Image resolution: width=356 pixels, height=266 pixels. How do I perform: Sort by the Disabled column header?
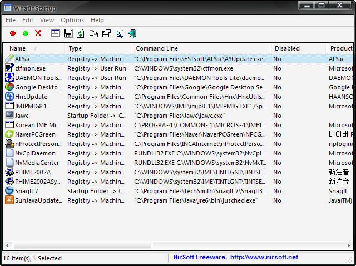pos(298,48)
